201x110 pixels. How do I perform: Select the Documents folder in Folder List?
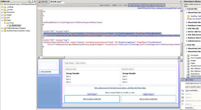10,12
